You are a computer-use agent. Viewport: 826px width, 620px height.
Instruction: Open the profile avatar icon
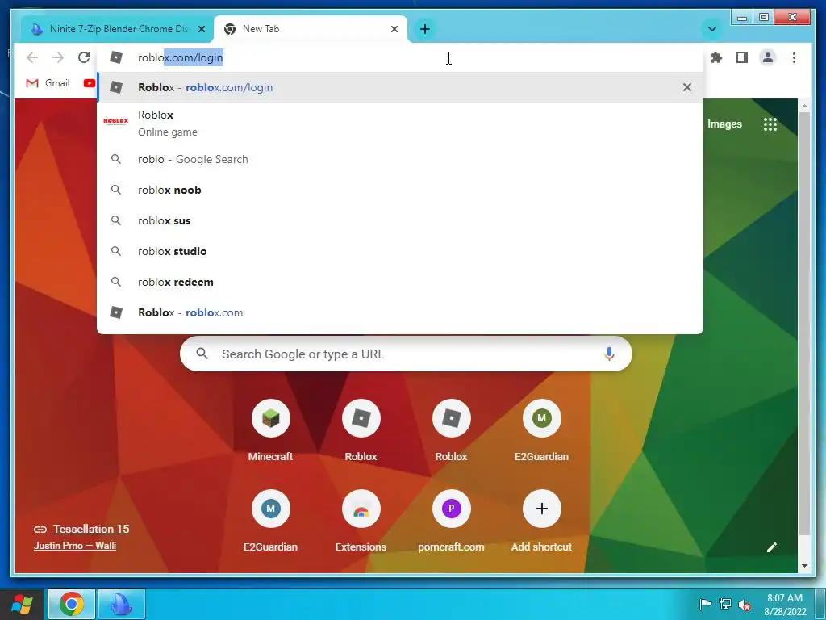pos(768,57)
